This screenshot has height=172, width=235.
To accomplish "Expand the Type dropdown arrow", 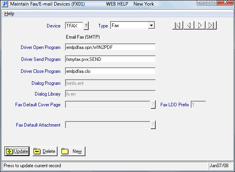I will [151, 25].
